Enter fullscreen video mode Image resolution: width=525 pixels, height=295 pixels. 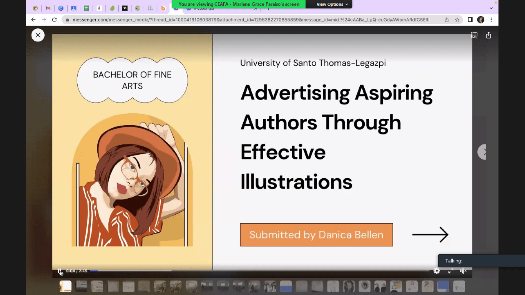pyautogui.click(x=450, y=271)
